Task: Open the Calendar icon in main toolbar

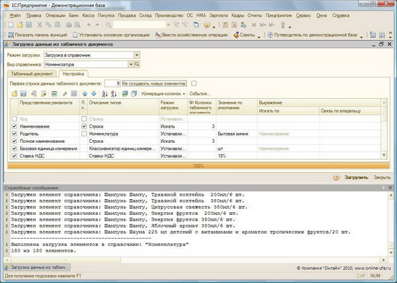Action: (x=234, y=25)
